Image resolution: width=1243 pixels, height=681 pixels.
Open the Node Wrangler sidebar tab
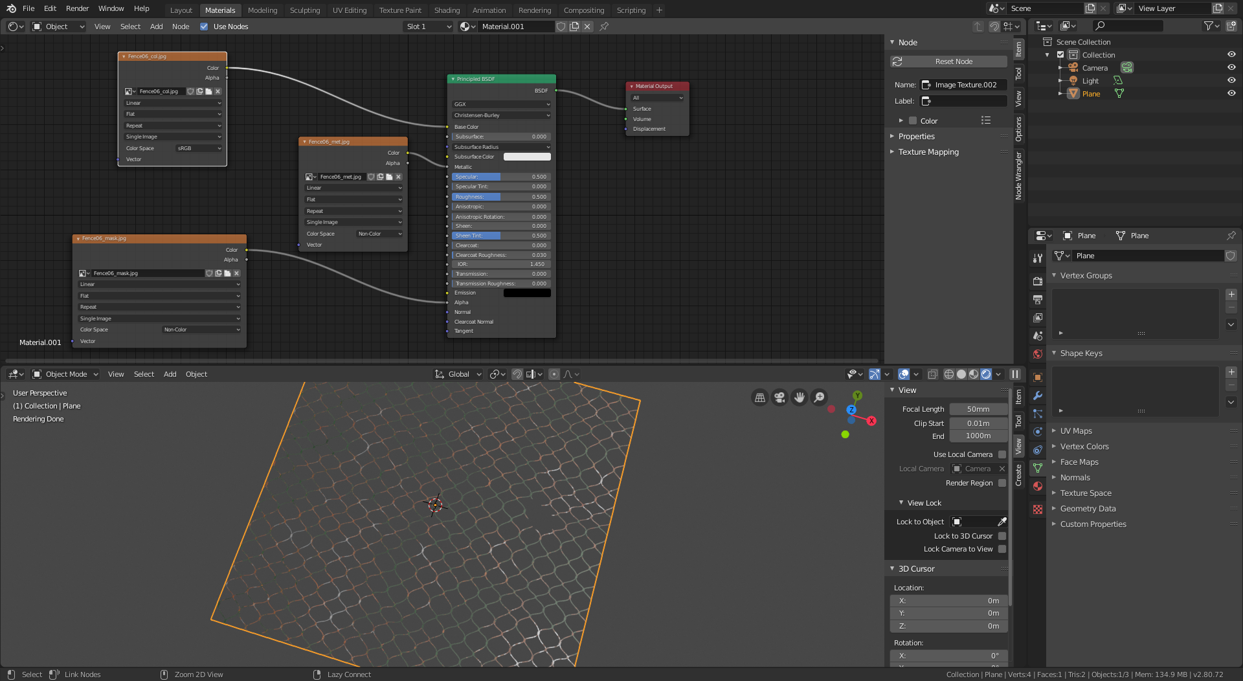1018,175
